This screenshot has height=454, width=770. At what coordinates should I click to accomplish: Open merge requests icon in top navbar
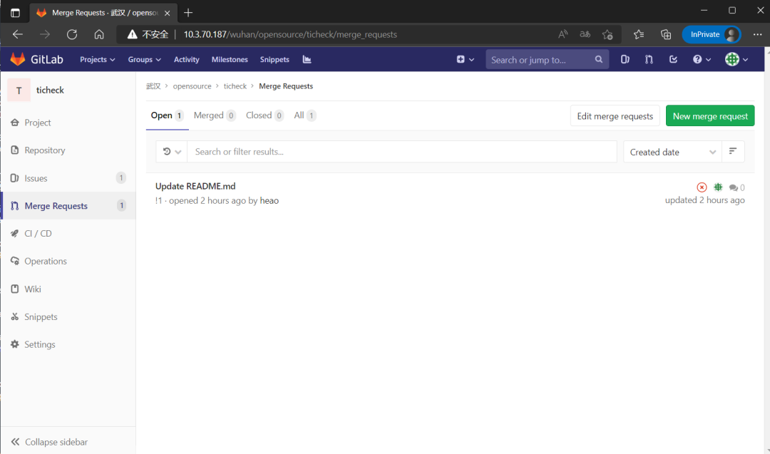pos(649,60)
